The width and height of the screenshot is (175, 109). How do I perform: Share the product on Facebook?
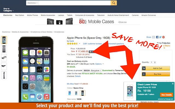(157, 37)
